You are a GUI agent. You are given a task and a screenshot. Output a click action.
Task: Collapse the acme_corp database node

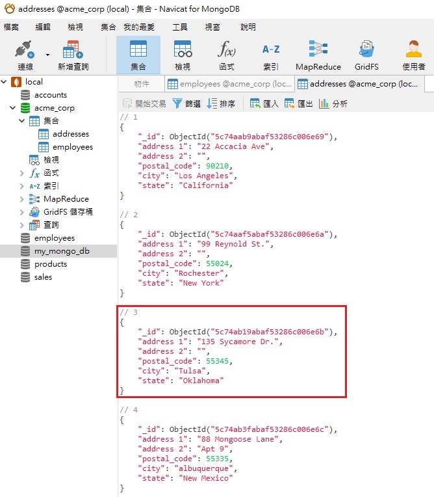tap(13, 108)
